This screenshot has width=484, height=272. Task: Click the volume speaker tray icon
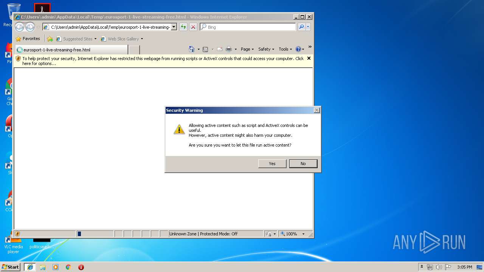(x=439, y=267)
